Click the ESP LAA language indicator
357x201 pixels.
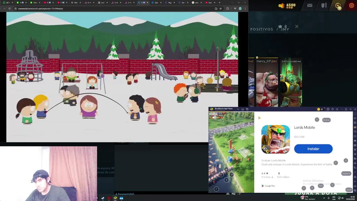click(x=334, y=198)
